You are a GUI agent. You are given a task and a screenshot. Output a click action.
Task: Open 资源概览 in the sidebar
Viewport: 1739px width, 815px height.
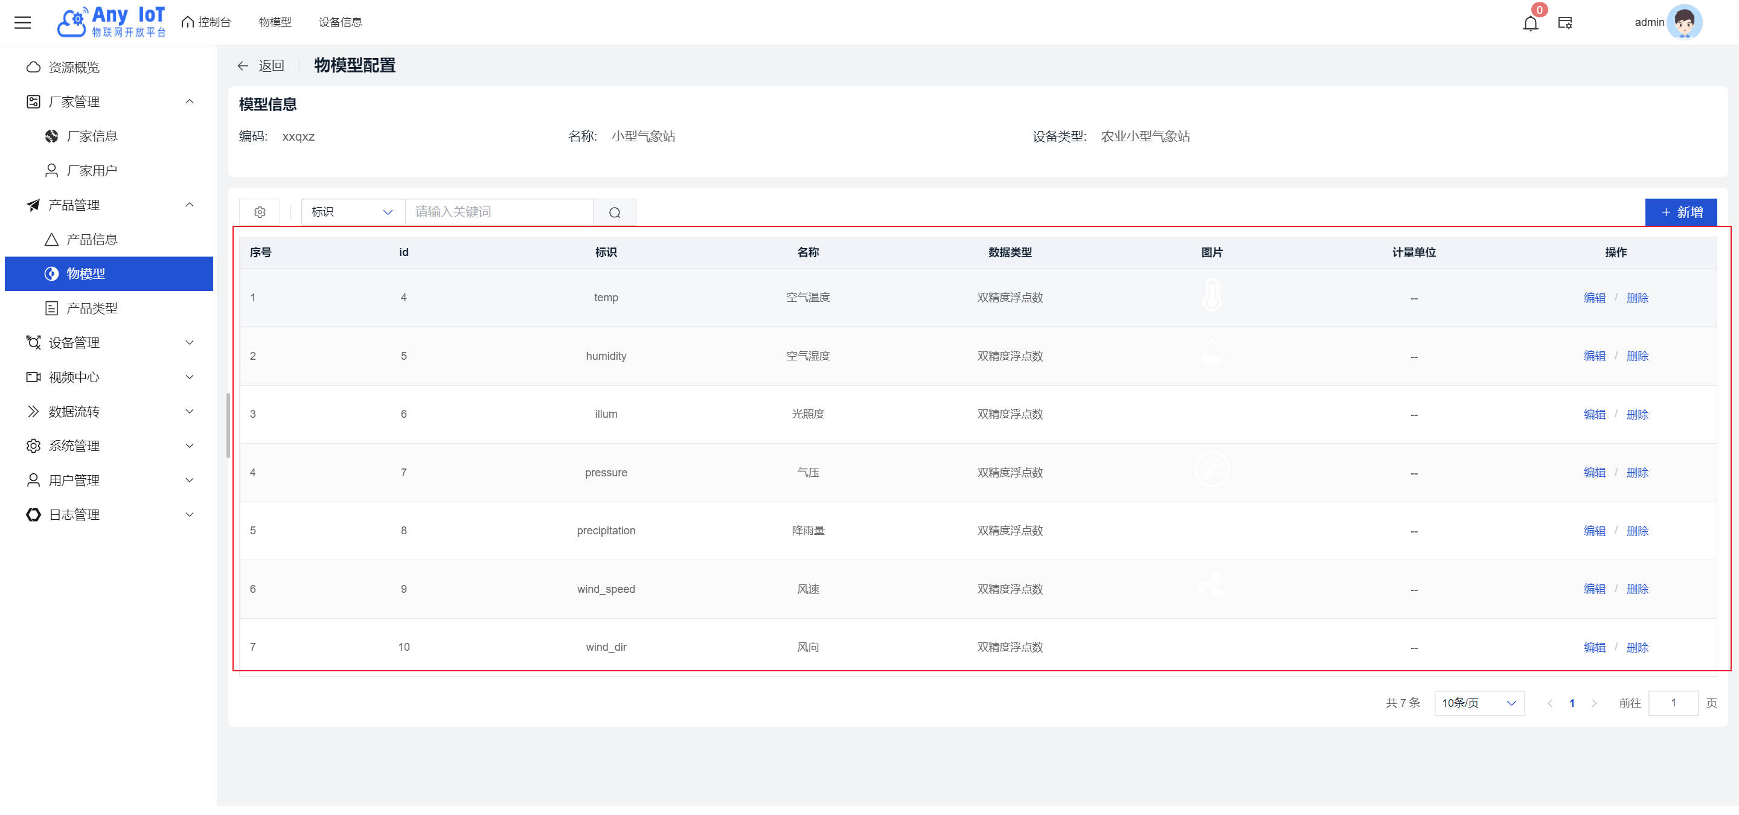74,67
